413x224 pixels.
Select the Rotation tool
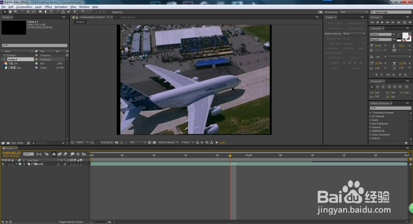coord(23,12)
